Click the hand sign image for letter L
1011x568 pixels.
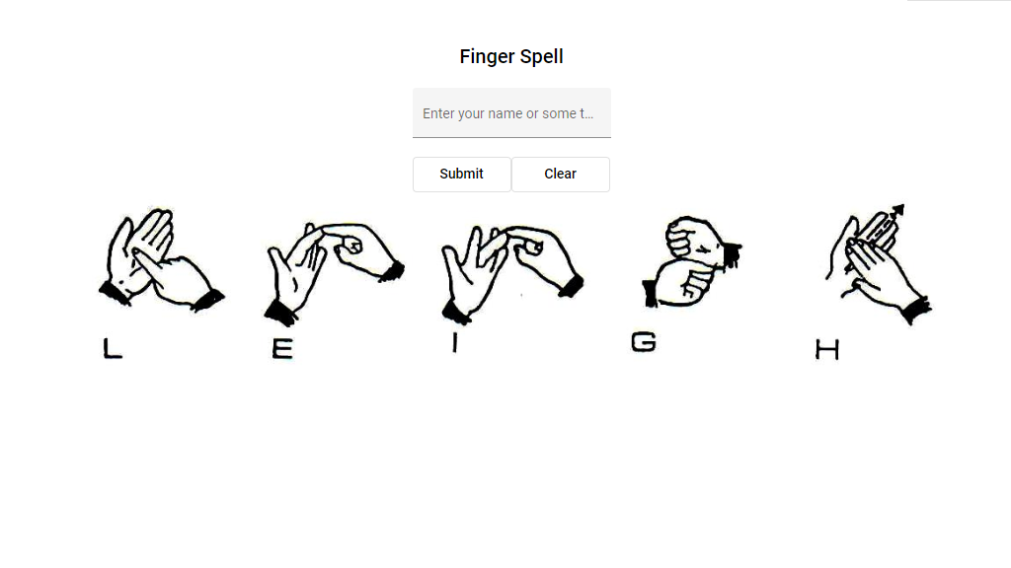161,260
